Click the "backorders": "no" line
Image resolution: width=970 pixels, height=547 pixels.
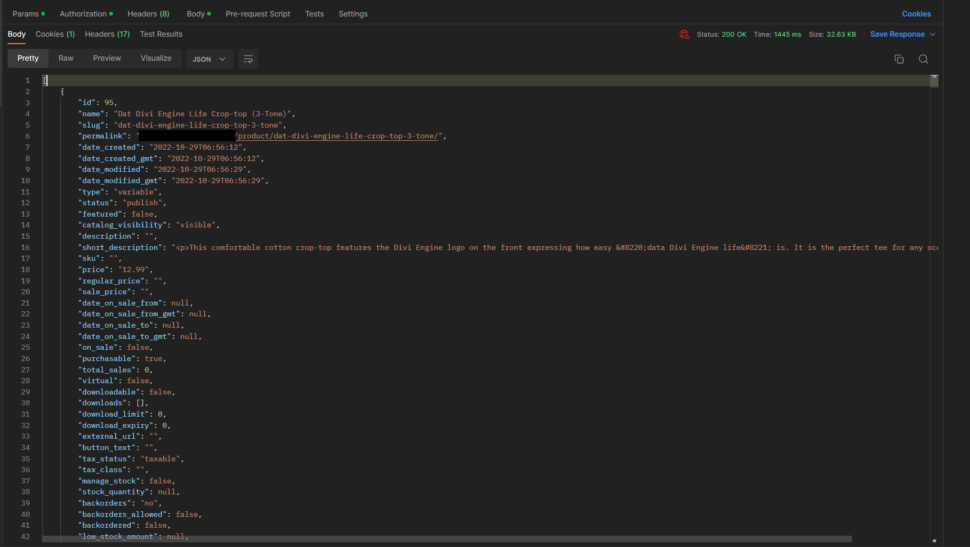pos(120,503)
